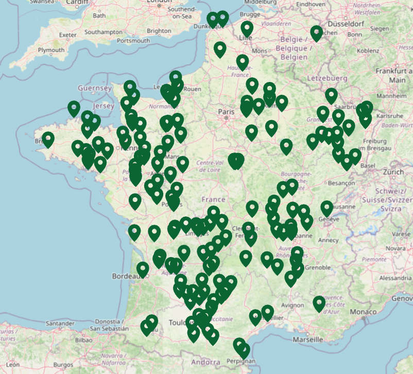Viewport: 413px width, 374px height.
Task: Select the Atlantic coast marker west of Limoges
Action: (134, 232)
